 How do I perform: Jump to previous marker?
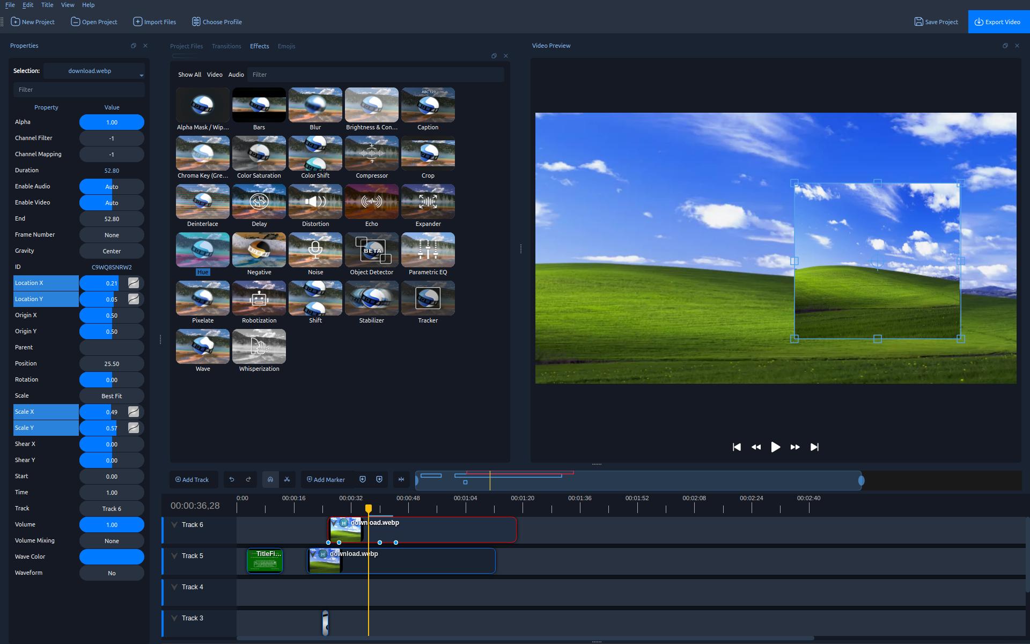(x=363, y=480)
